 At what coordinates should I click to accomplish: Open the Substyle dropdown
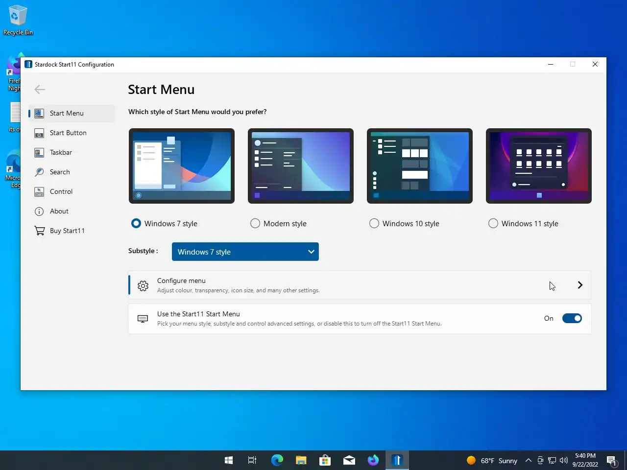click(x=245, y=252)
